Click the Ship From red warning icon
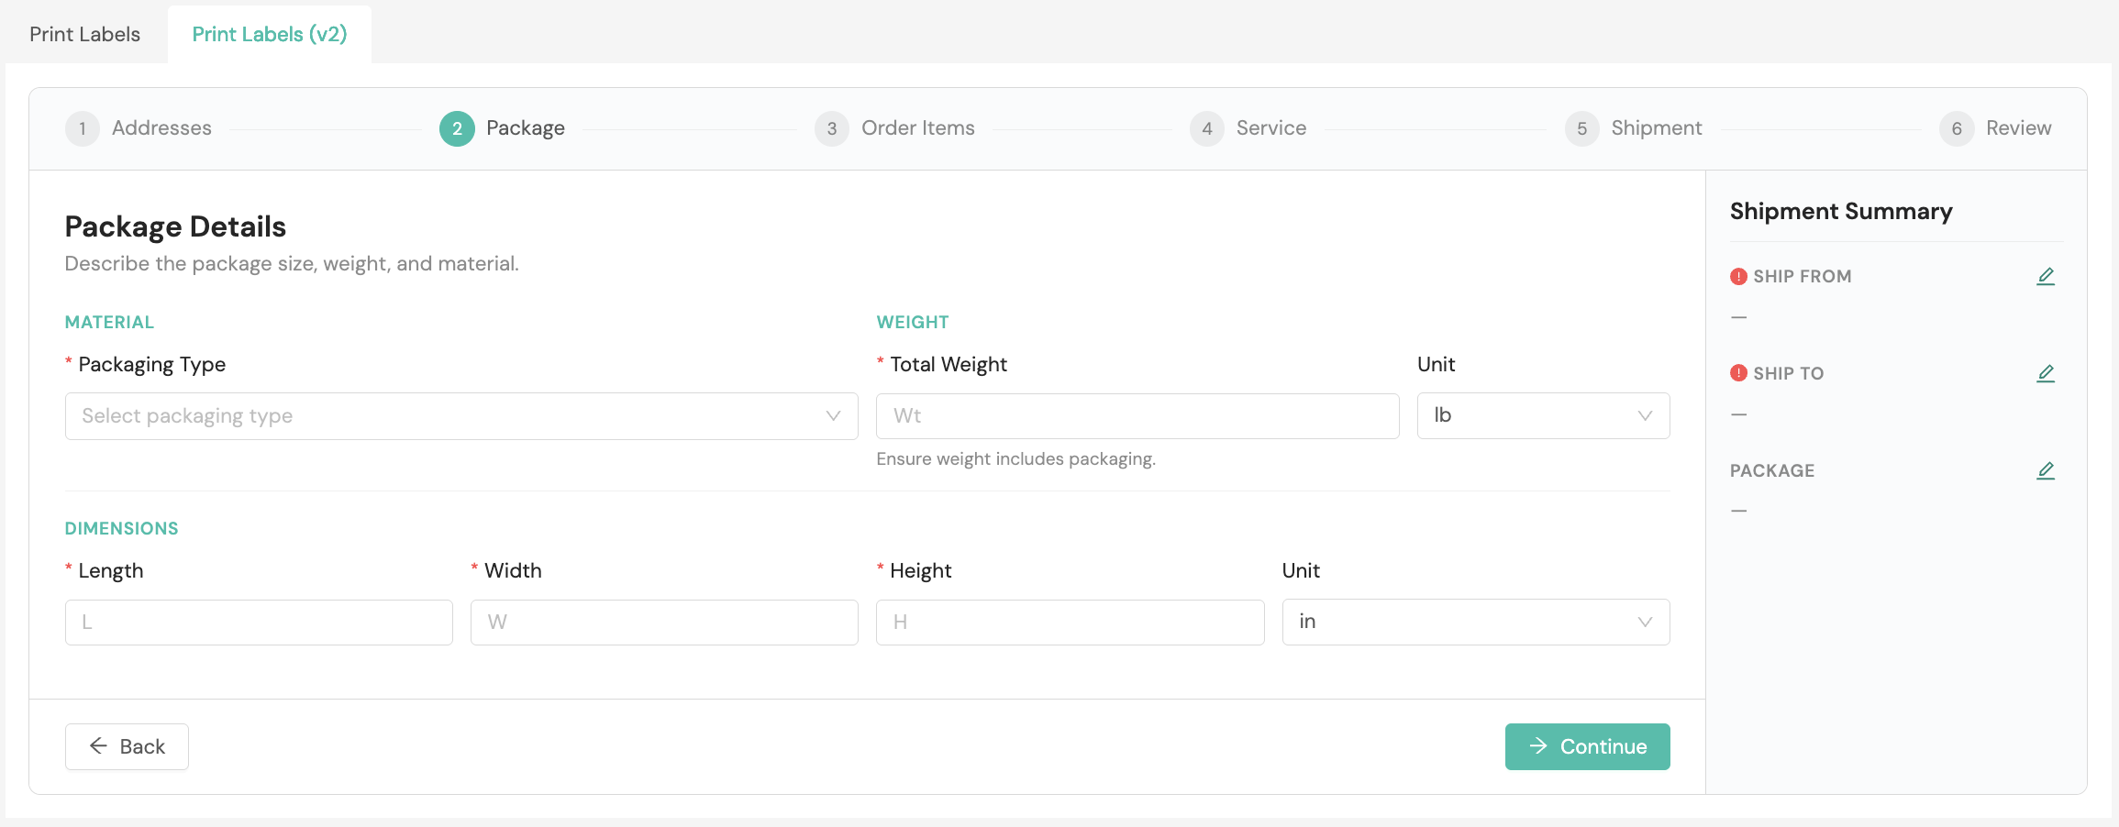This screenshot has height=827, width=2119. pos(1738,276)
